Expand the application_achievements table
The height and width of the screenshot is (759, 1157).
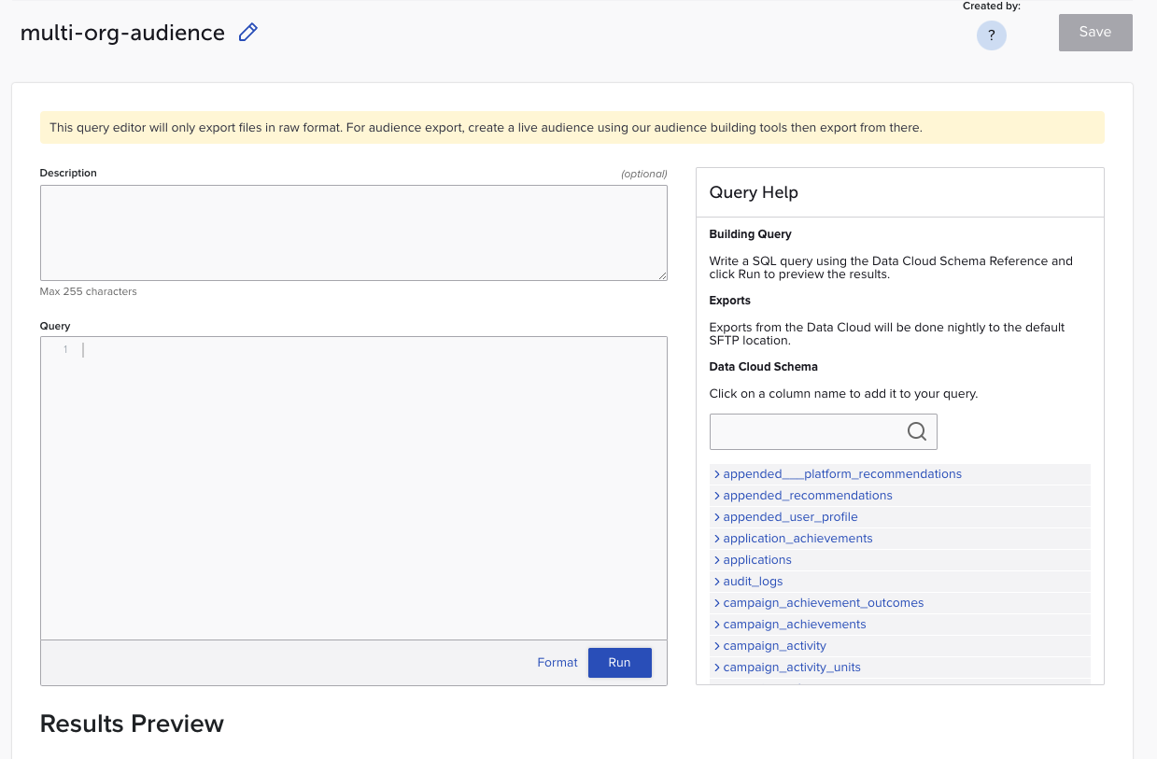(797, 539)
